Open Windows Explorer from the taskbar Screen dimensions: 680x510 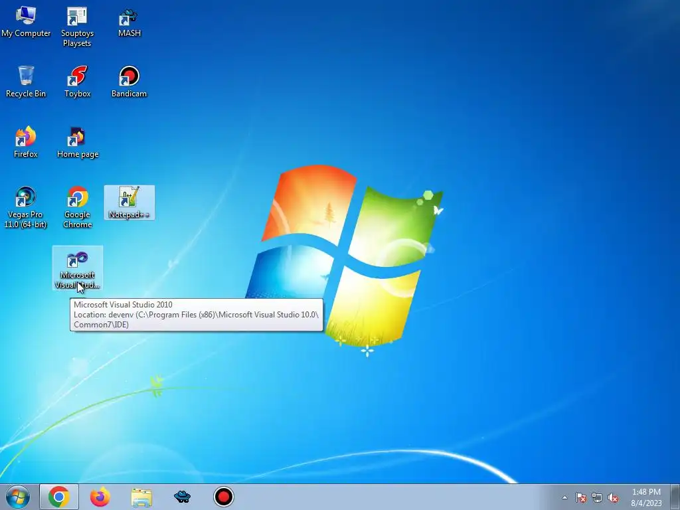point(141,497)
